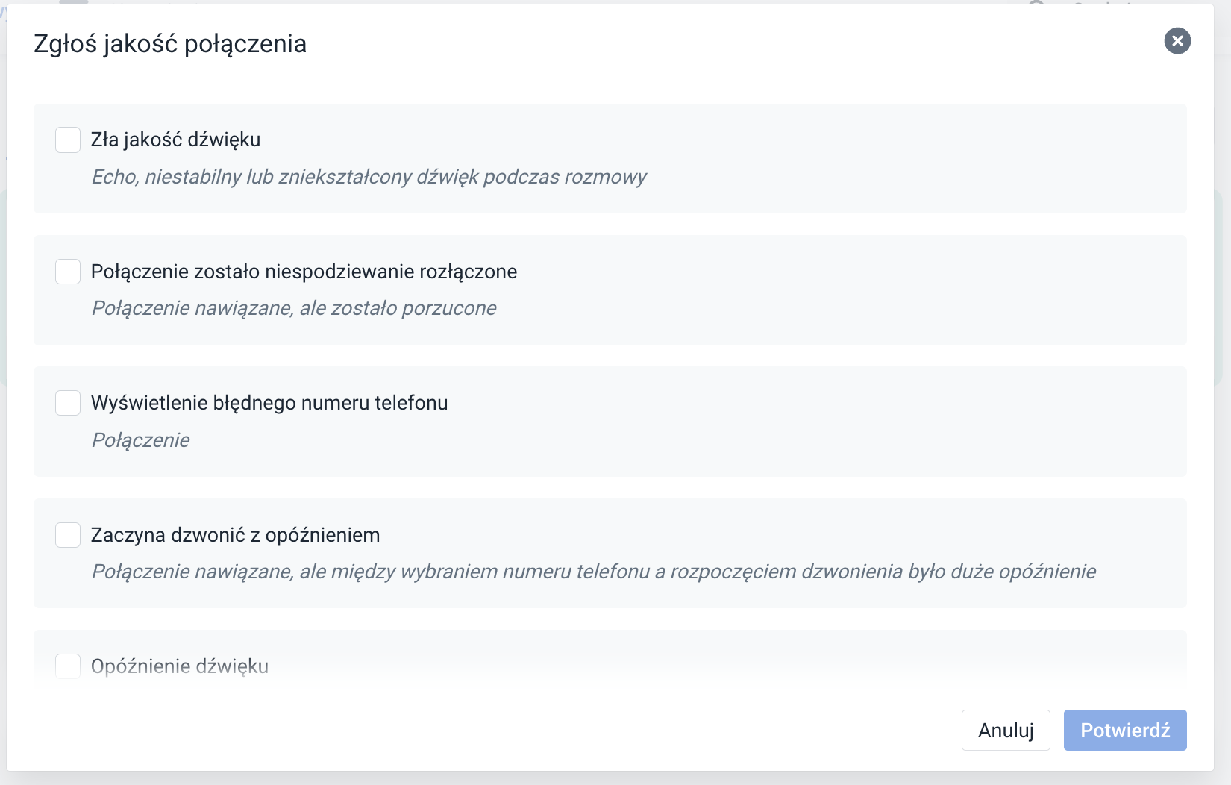The image size is (1231, 785).
Task: Click the Anuluj button
Action: pos(1005,730)
